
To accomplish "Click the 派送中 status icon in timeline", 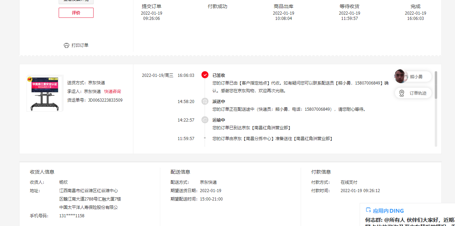I will coord(205,101).
